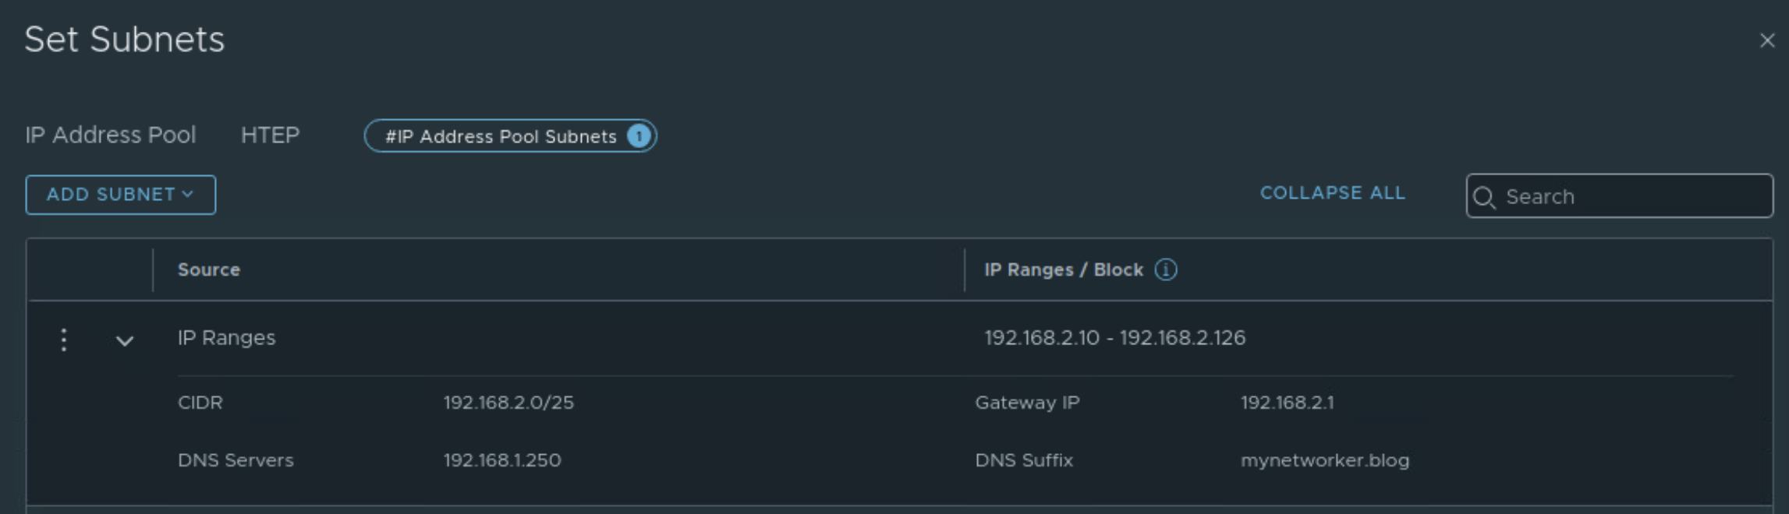Click the CIDR value 192.168.2.0/25
The width and height of the screenshot is (1789, 514).
[508, 403]
